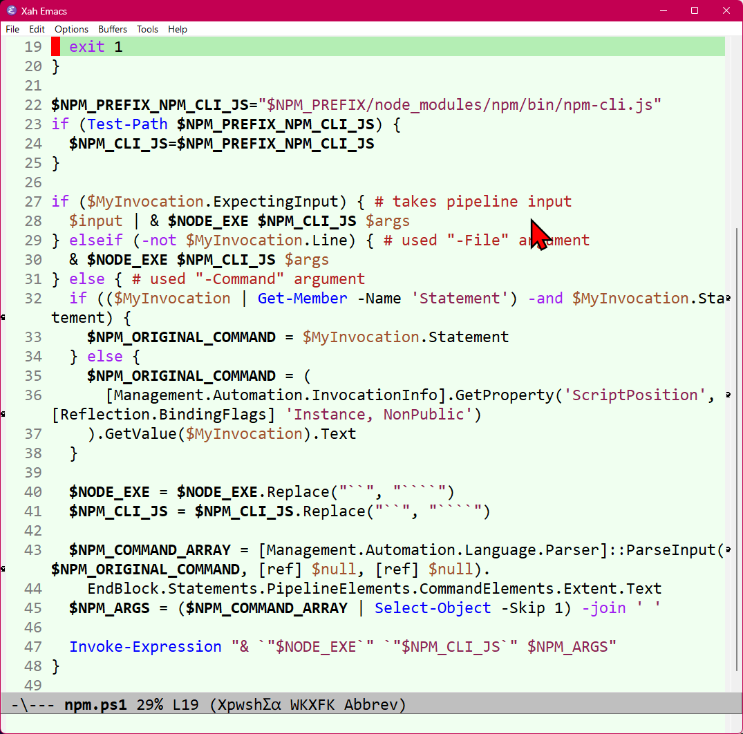Click GetValue on line 37
743x734 pixels.
(x=141, y=434)
